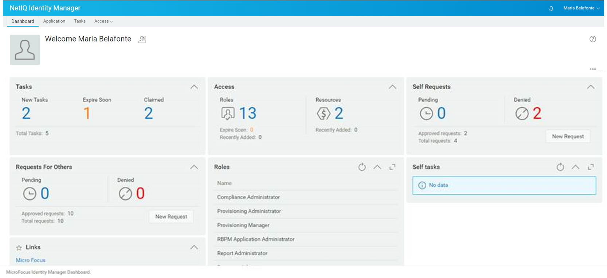
Task: Collapse the Links widget
Action: pyautogui.click(x=194, y=247)
